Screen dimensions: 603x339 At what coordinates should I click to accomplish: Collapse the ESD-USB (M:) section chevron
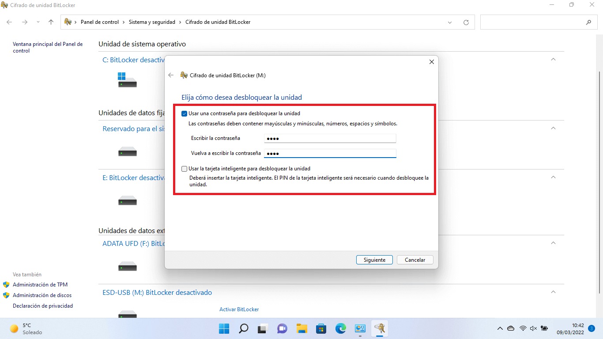pyautogui.click(x=553, y=292)
